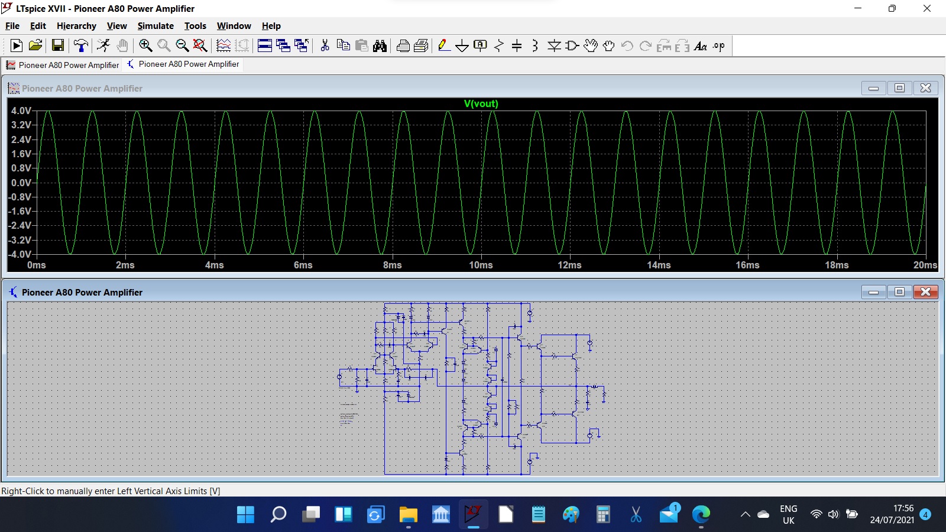Click the Print icon in the toolbar
The height and width of the screenshot is (532, 946).
pos(422,46)
